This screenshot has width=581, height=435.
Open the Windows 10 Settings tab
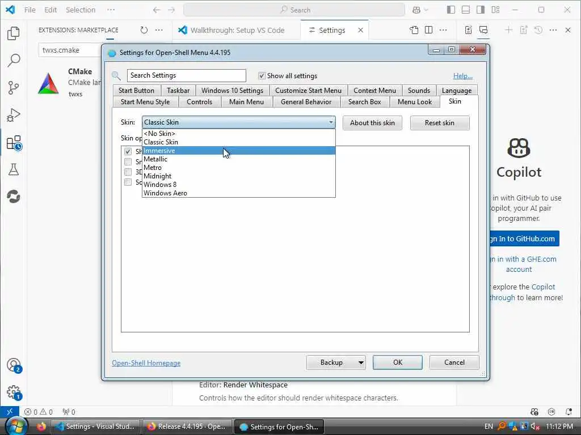pos(232,91)
